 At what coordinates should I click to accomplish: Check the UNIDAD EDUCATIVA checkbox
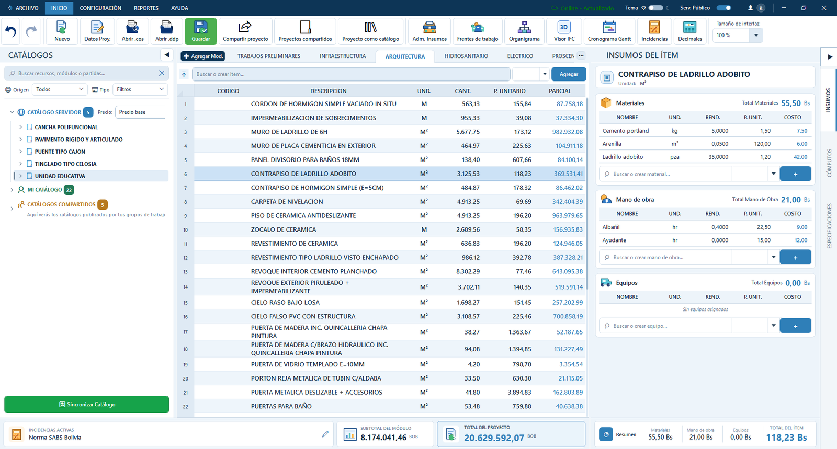29,176
